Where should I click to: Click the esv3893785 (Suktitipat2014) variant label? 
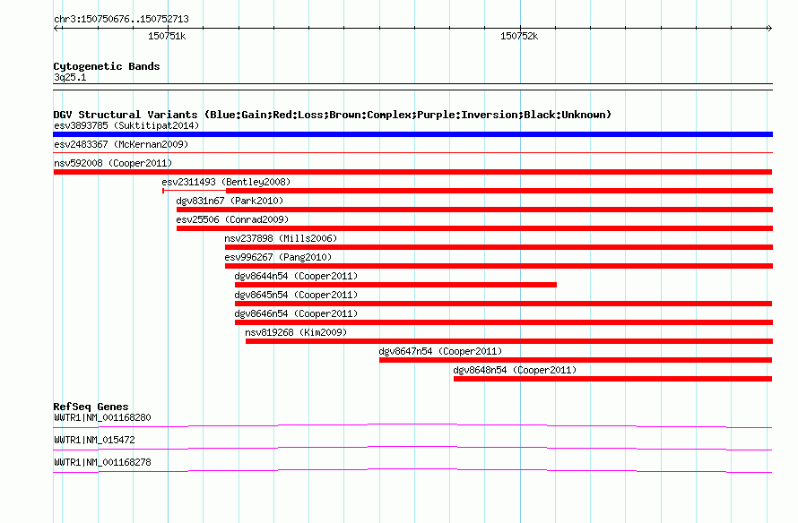[126, 125]
